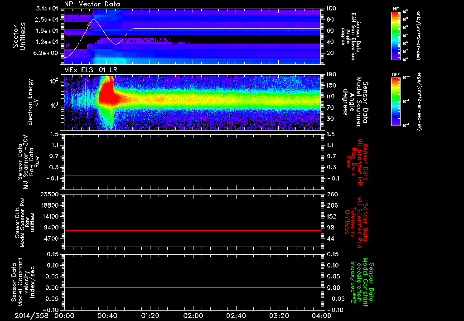Click the DEF color bar scale
The height and width of the screenshot is (321, 464).
coord(396,102)
